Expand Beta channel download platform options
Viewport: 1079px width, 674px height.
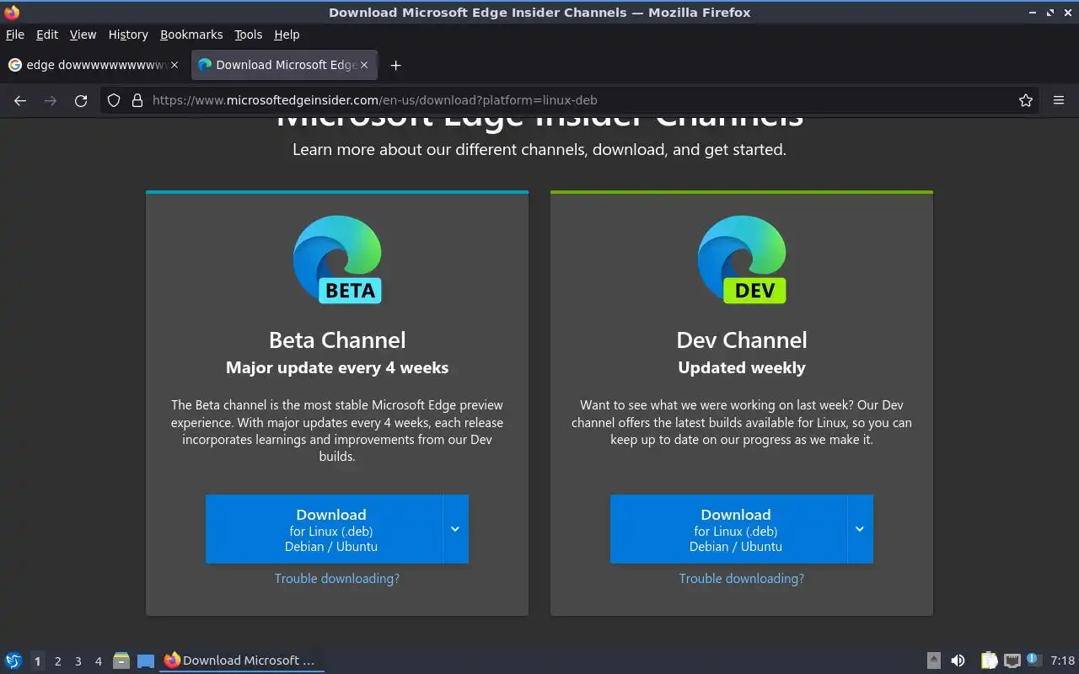coord(455,529)
